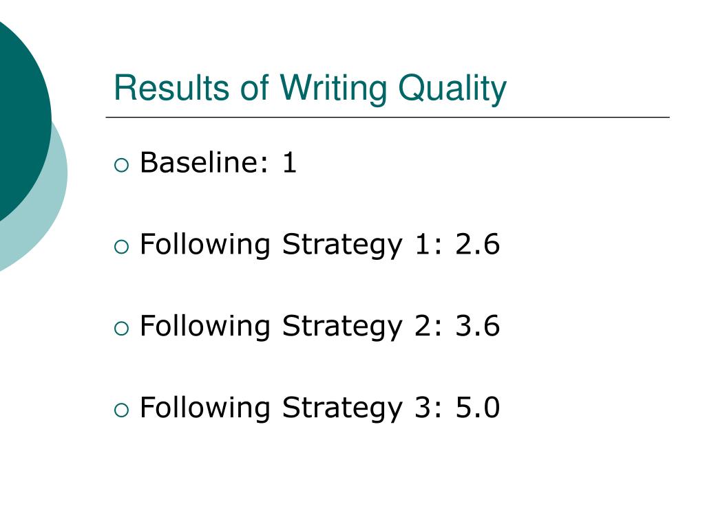The width and height of the screenshot is (705, 528).
Task: Click the bullet marker before Strategy 2 line
Action: click(x=121, y=329)
